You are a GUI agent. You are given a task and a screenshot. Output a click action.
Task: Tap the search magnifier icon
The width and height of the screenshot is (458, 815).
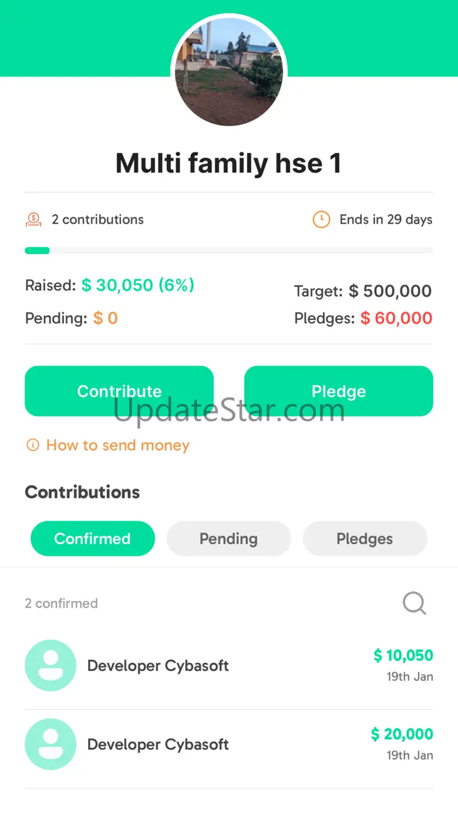[x=414, y=603]
